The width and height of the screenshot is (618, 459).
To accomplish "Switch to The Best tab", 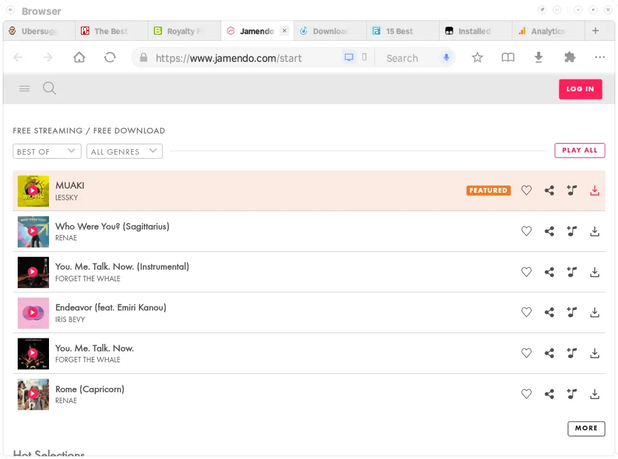I will (112, 31).
